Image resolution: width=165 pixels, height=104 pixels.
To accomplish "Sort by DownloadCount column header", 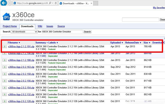I will pos(159,43).
